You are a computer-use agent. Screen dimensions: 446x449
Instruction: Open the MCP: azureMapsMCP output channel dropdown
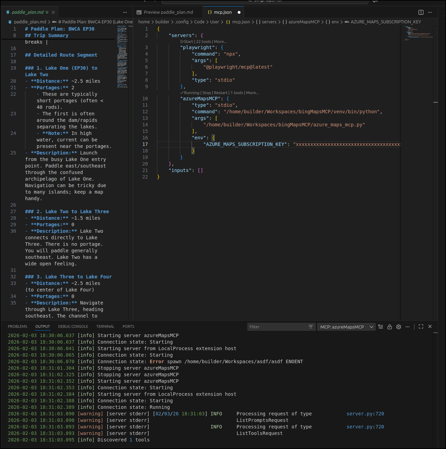pyautogui.click(x=346, y=327)
